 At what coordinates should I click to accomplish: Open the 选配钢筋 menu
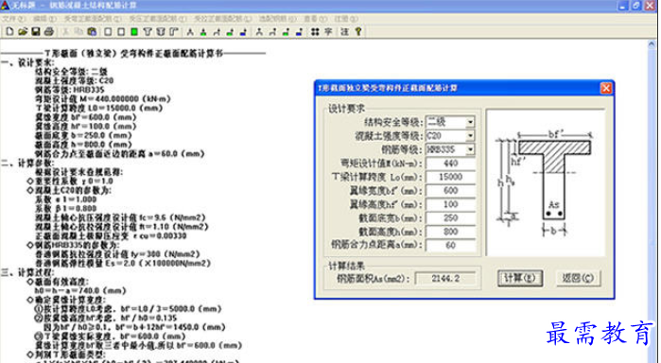[277, 19]
